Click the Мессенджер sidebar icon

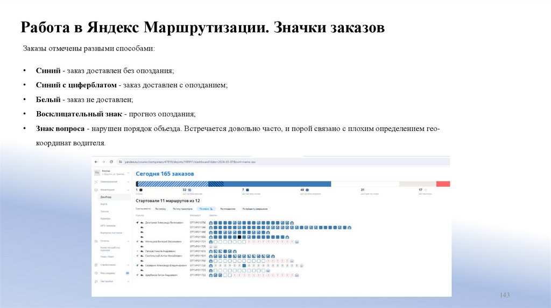pos(96,273)
